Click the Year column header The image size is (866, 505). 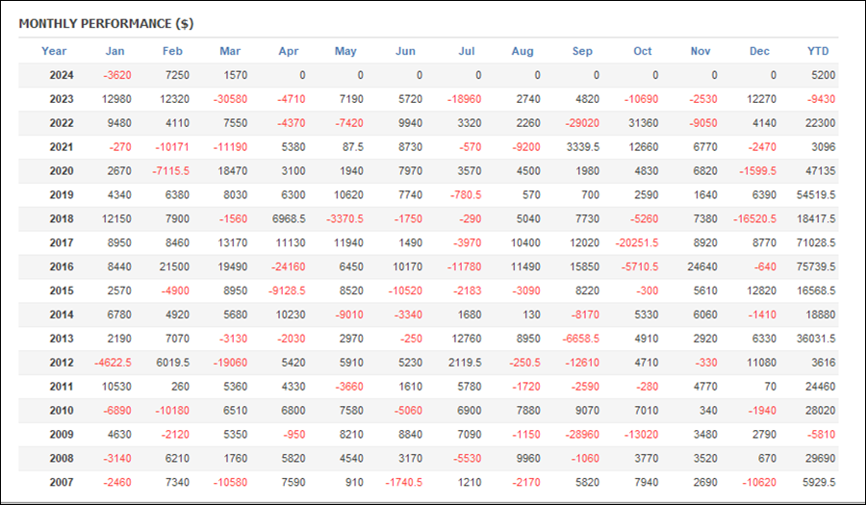[x=54, y=51]
